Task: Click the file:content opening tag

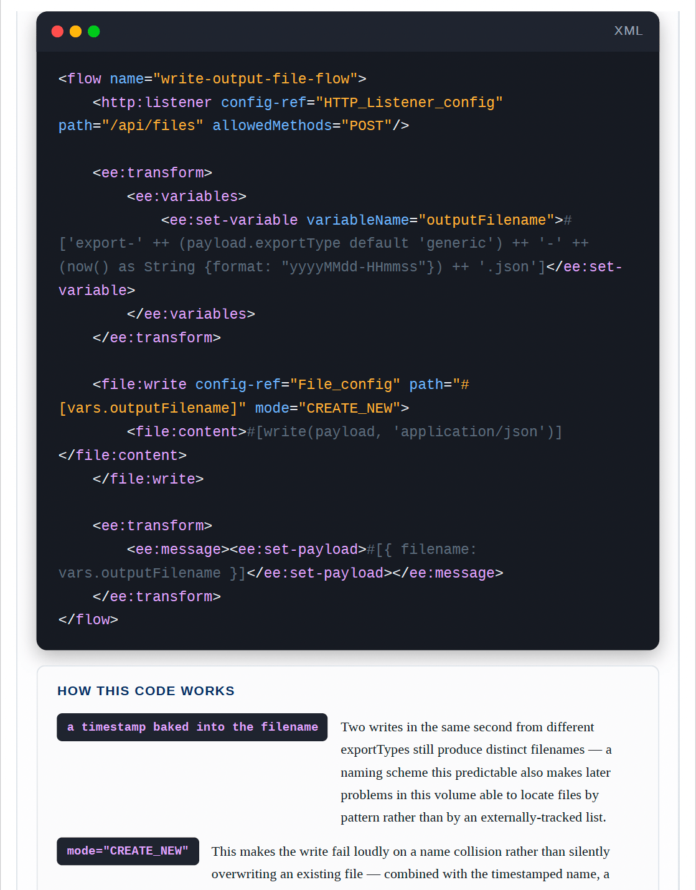Action: pyautogui.click(x=187, y=432)
